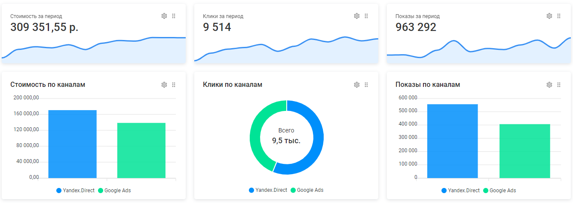Click the 309 351,55 р. cost value
Image resolution: width=573 pixels, height=203 pixels.
[x=44, y=27]
